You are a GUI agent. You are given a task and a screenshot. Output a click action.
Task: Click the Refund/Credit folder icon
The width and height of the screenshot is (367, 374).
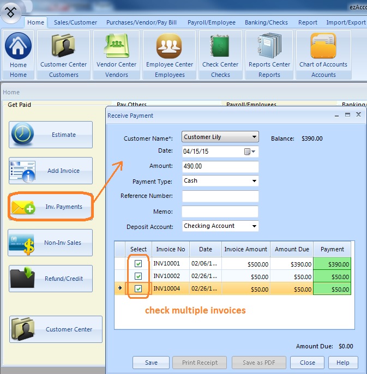pyautogui.click(x=22, y=279)
